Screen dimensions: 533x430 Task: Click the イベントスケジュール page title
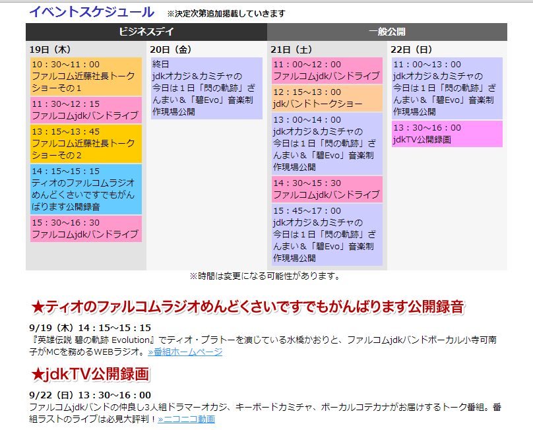[x=92, y=13]
